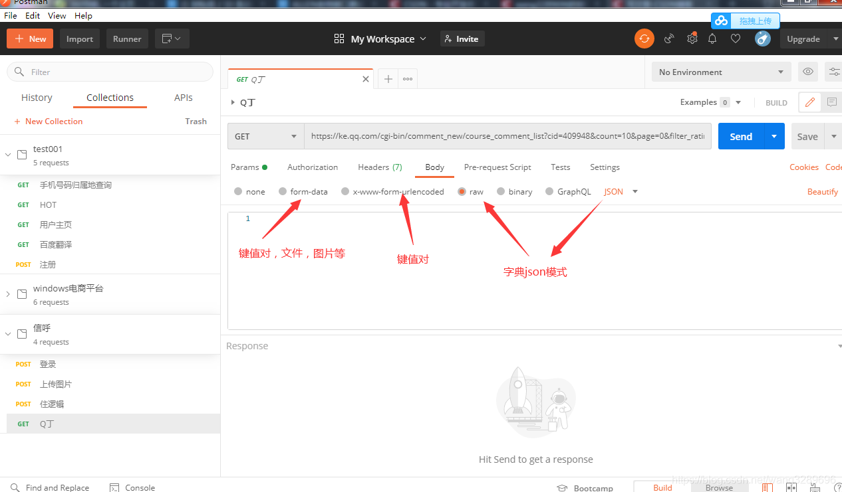Open the Params tab

pos(249,167)
